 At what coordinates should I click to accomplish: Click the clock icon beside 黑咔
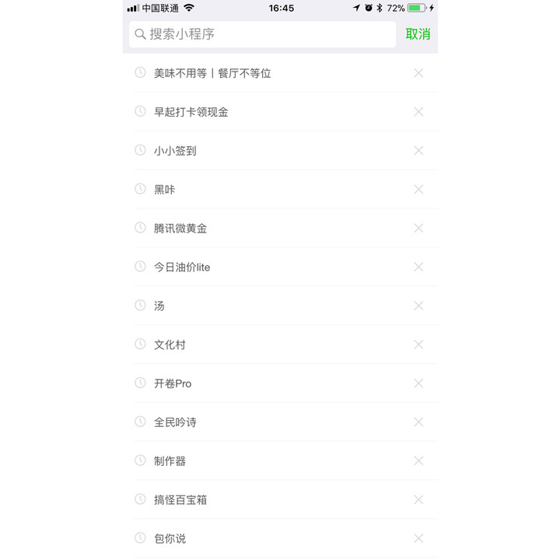[x=140, y=188]
